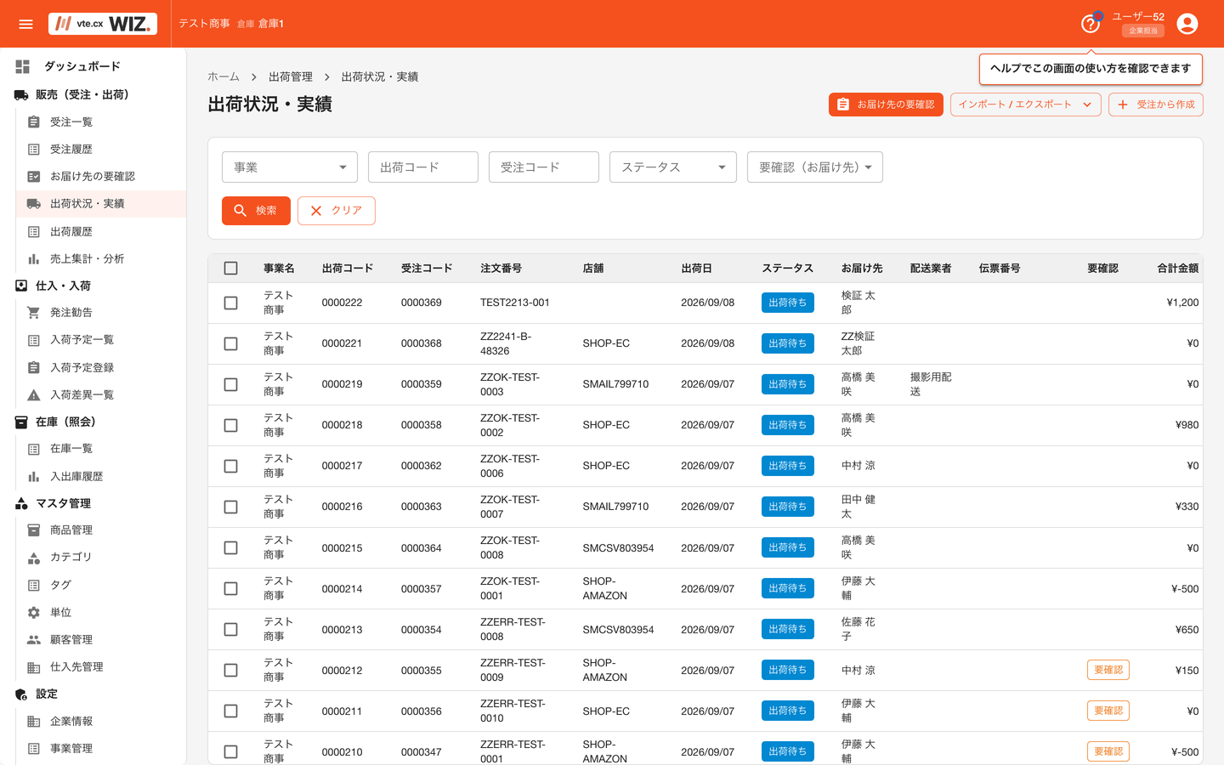Click the 出荷履歴 list icon

click(34, 231)
